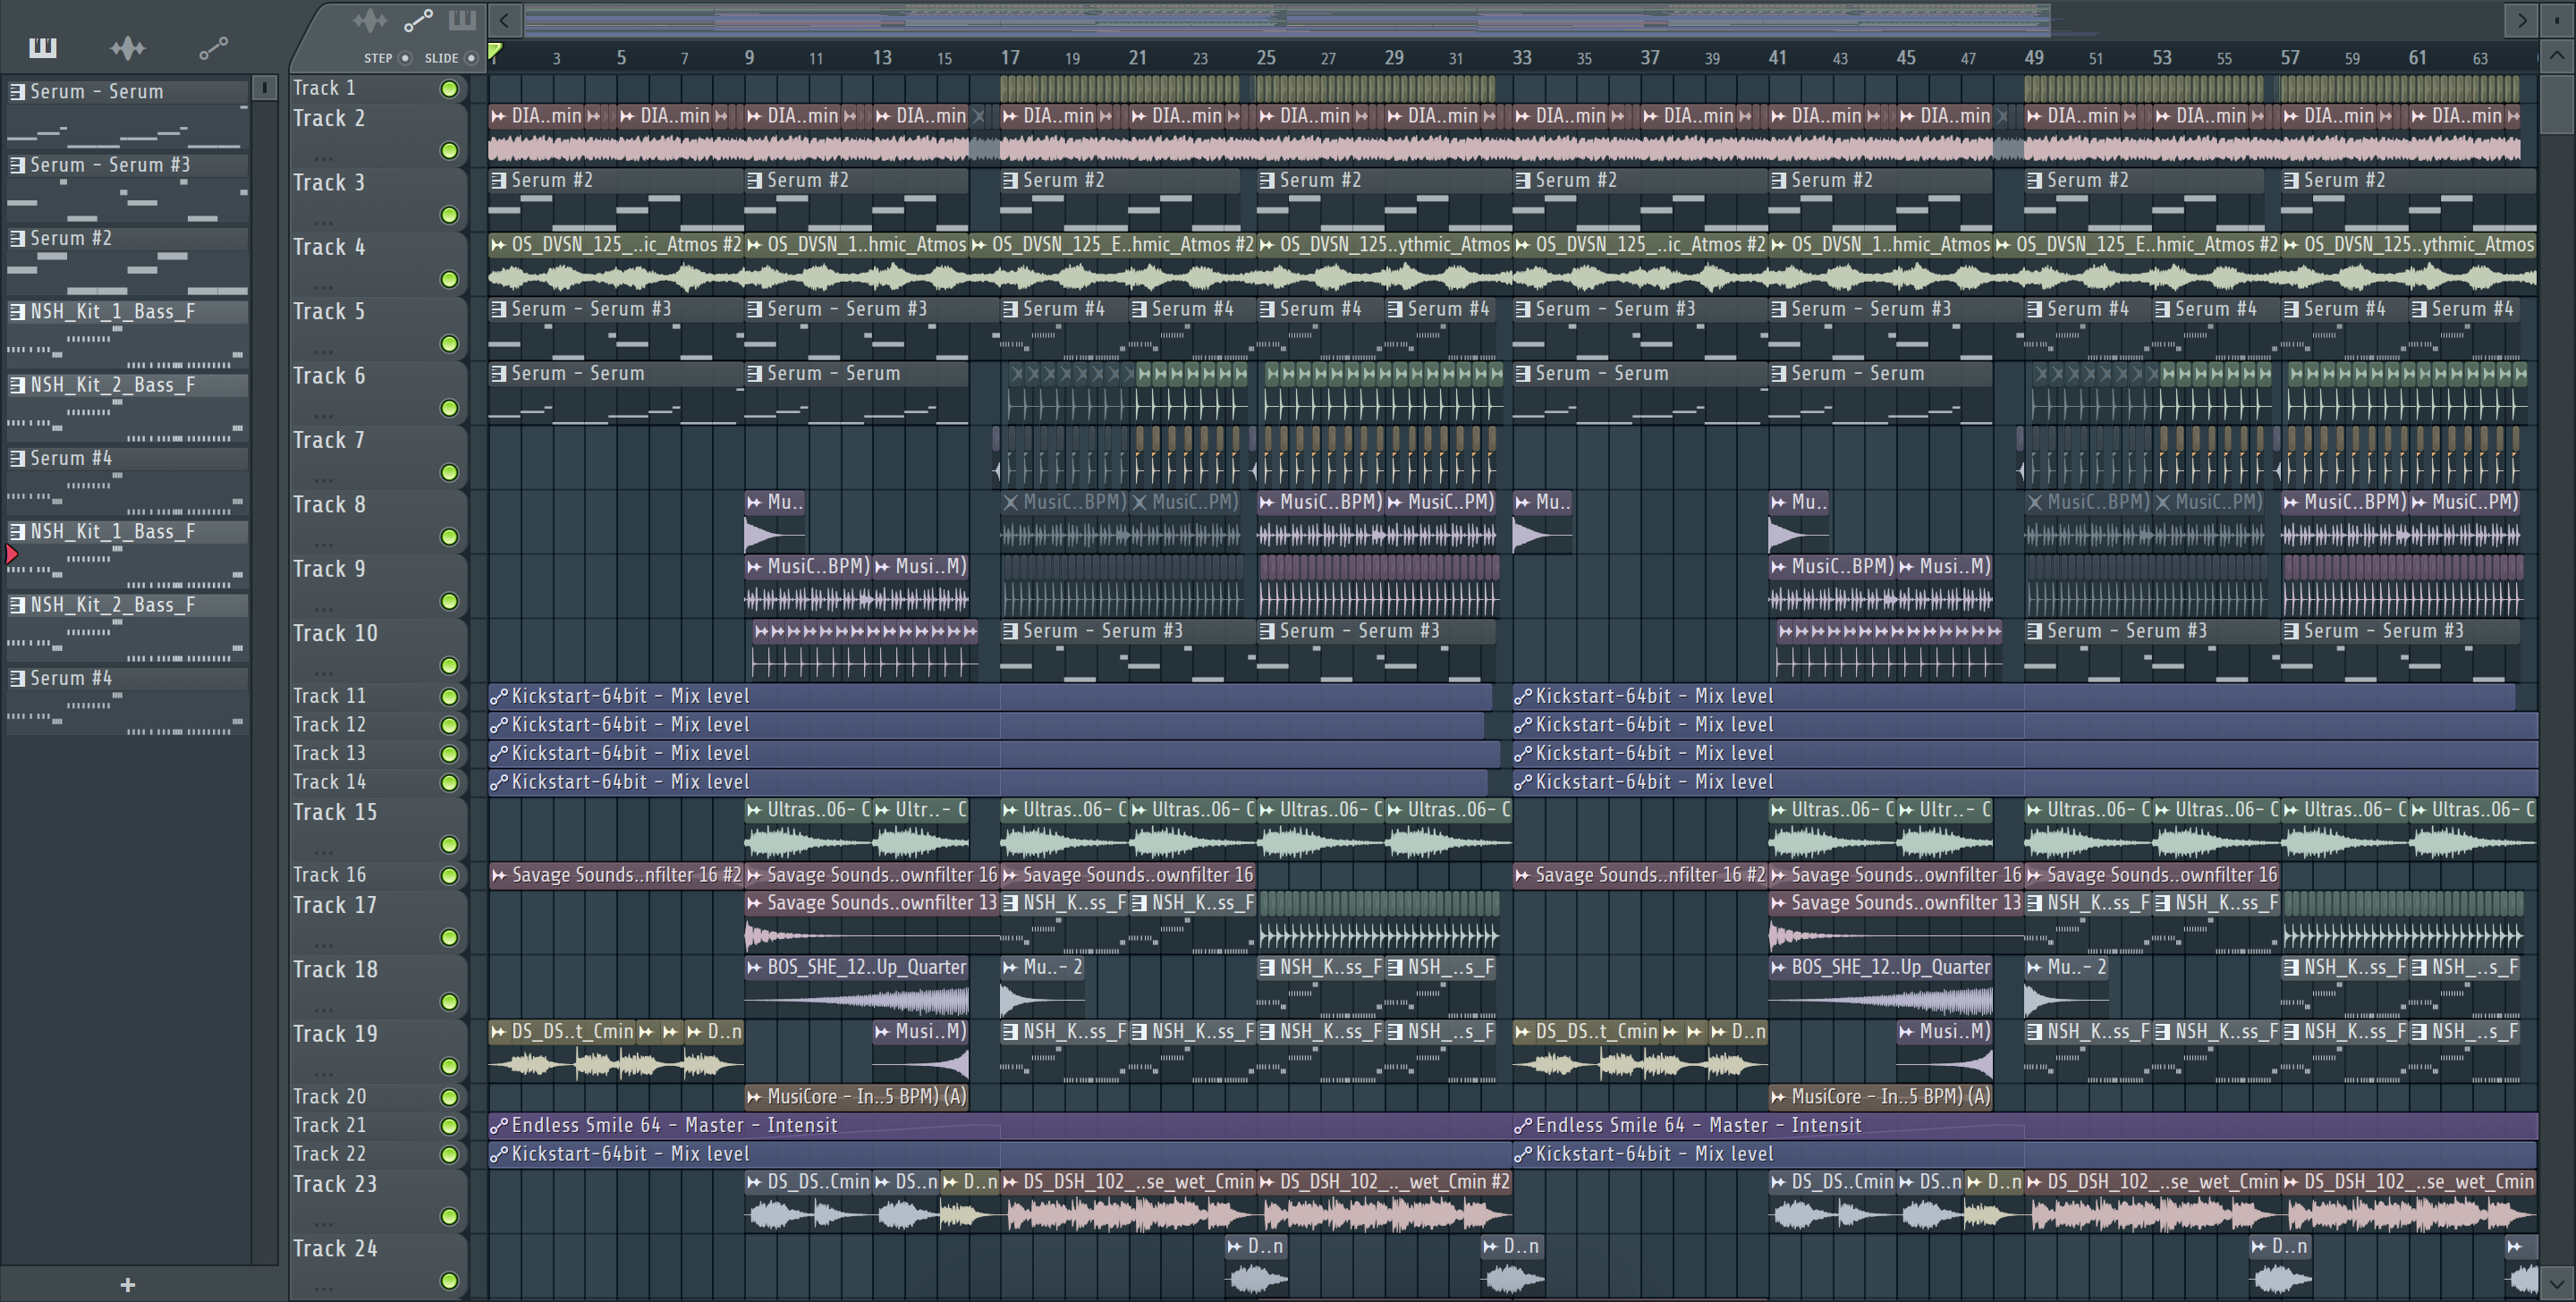Mute Track 2 using its green LED
This screenshot has width=2576, height=1302.
450,151
